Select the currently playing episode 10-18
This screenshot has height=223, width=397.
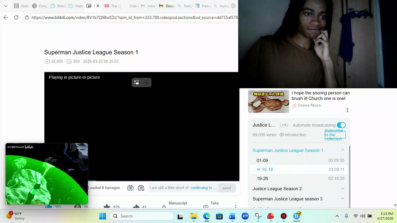pyautogui.click(x=299, y=169)
